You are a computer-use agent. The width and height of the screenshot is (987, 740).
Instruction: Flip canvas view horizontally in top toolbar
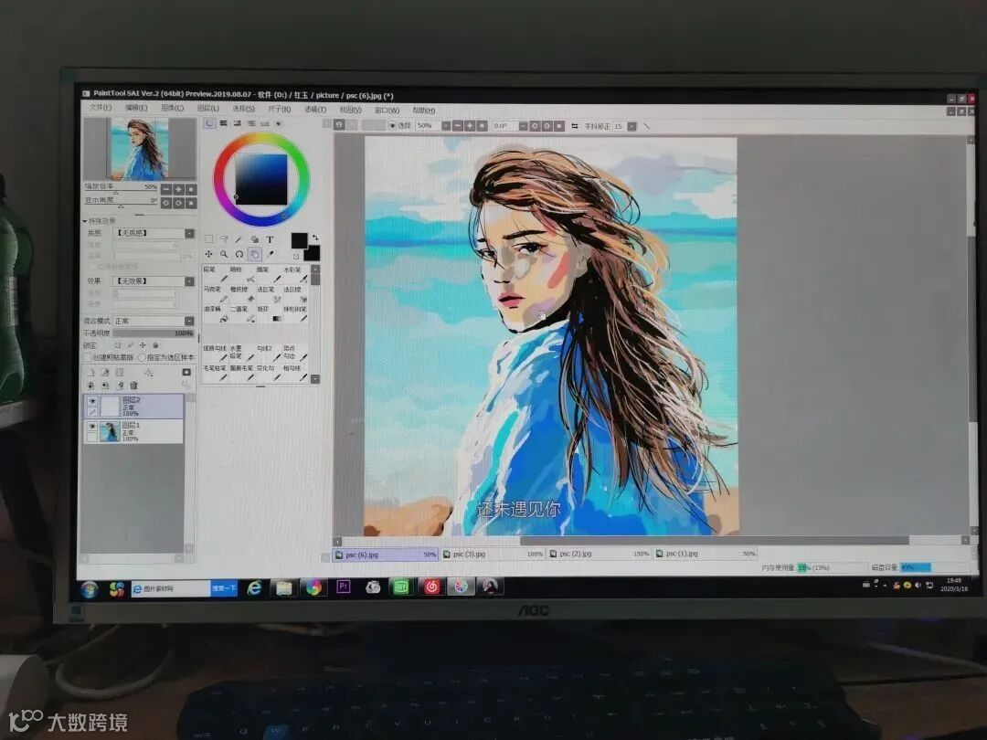click(x=575, y=126)
